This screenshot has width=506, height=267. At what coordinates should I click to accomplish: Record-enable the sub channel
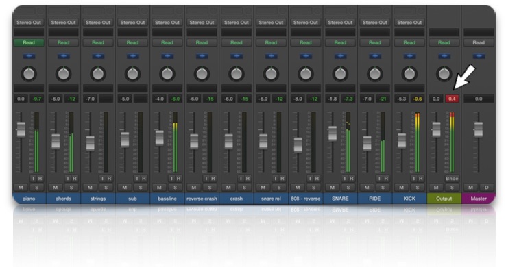coord(144,179)
